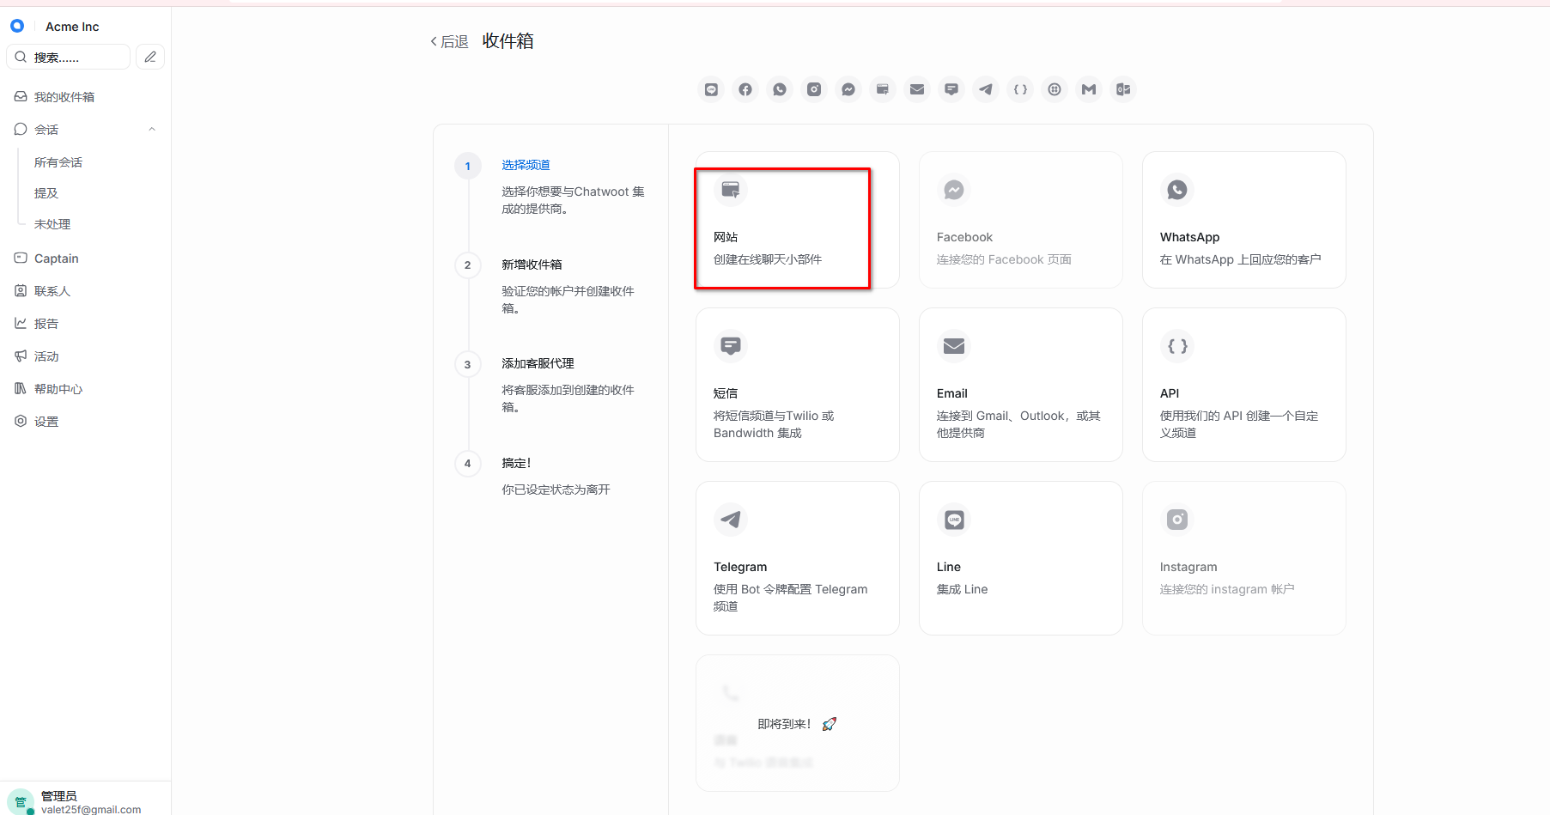Viewport: 1550px width, 815px height.
Task: Click the Gmail icon in top row
Action: [x=1089, y=89]
